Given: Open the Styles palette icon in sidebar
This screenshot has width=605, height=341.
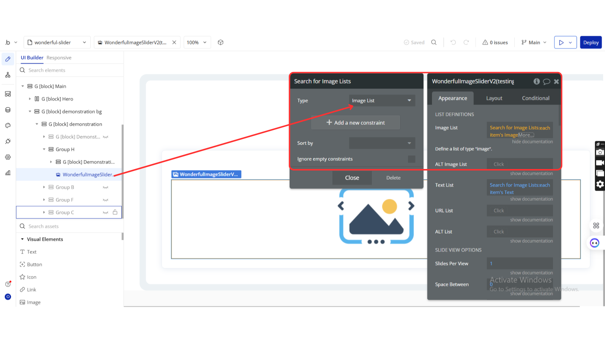Looking at the screenshot, I should pyautogui.click(x=8, y=125).
